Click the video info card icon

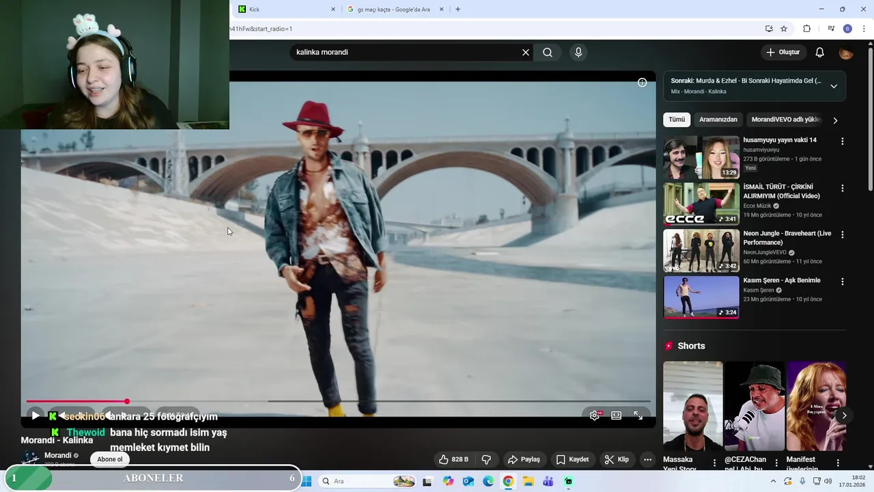[642, 83]
